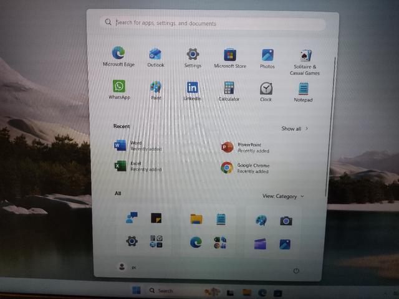The height and width of the screenshot is (299, 399).
Task: Click the Windows Start button on taskbar
Action: point(137,290)
